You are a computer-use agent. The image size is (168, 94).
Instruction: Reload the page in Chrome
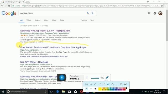point(9,6)
